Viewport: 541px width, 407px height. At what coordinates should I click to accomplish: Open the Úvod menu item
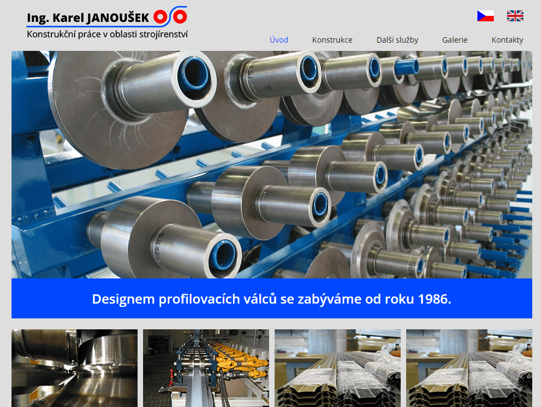pos(279,40)
